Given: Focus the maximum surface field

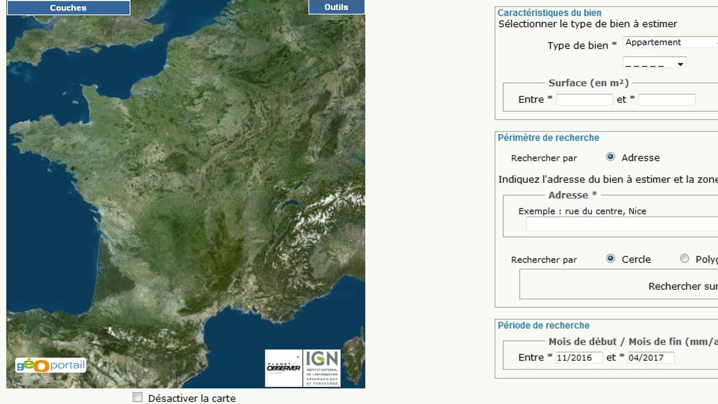Looking at the screenshot, I should pos(667,99).
